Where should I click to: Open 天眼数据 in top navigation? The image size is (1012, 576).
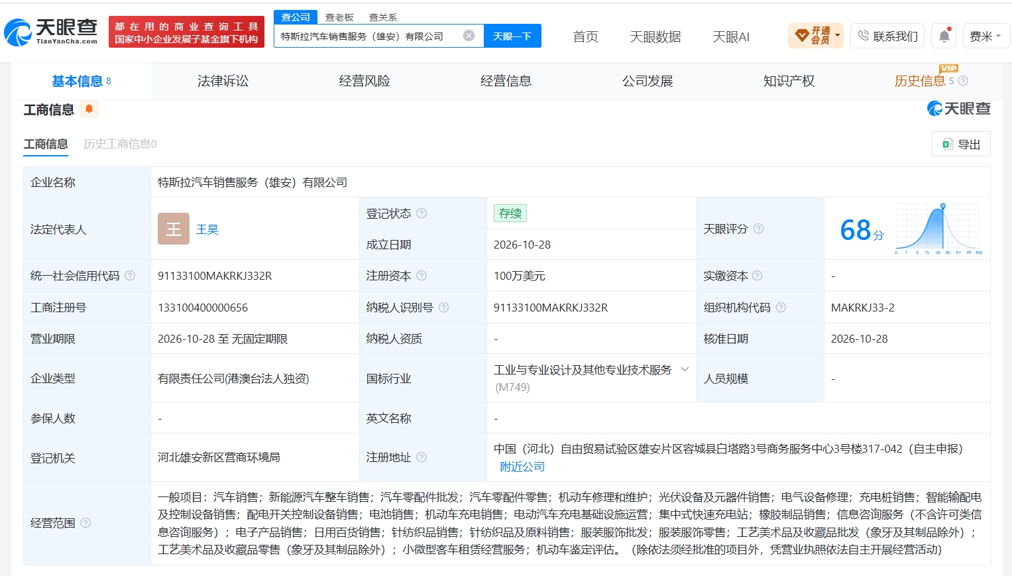tap(655, 36)
